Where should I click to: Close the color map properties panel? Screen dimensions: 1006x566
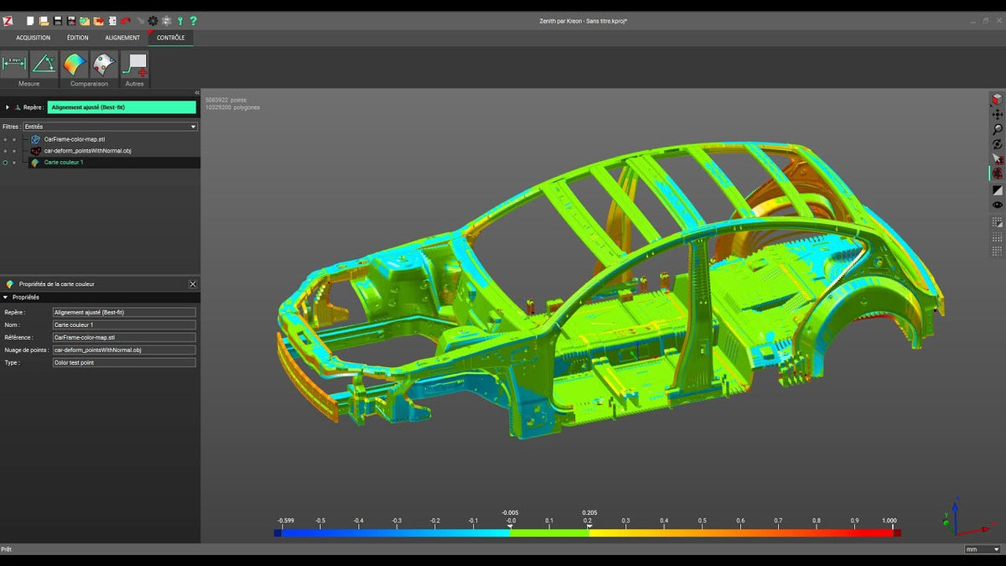(x=193, y=284)
